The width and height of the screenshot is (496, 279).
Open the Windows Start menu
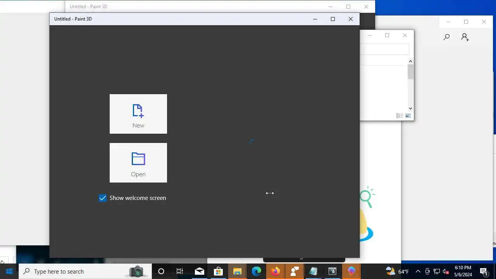tap(9, 271)
